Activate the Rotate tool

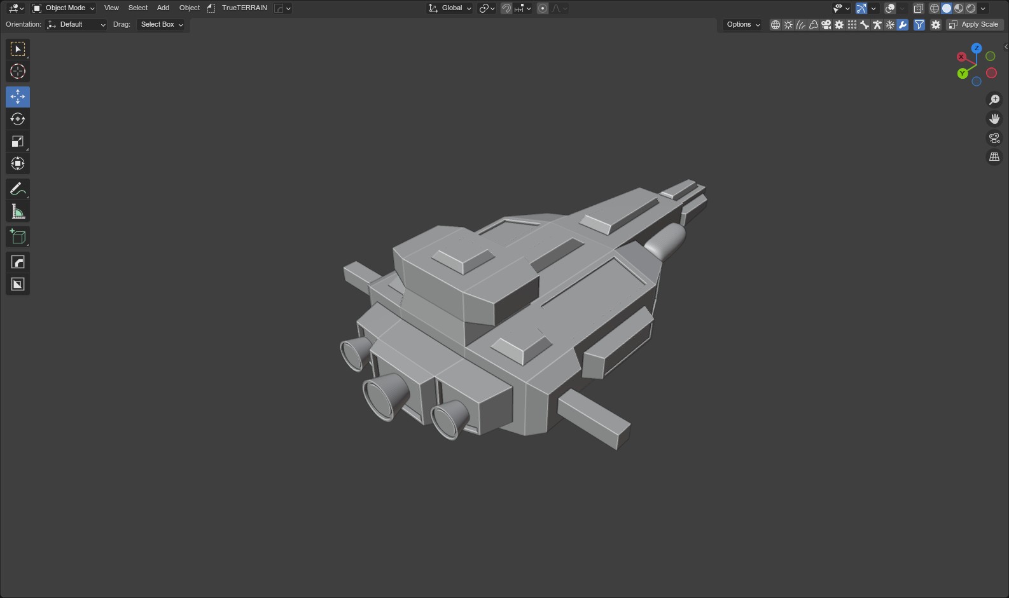[x=18, y=119]
